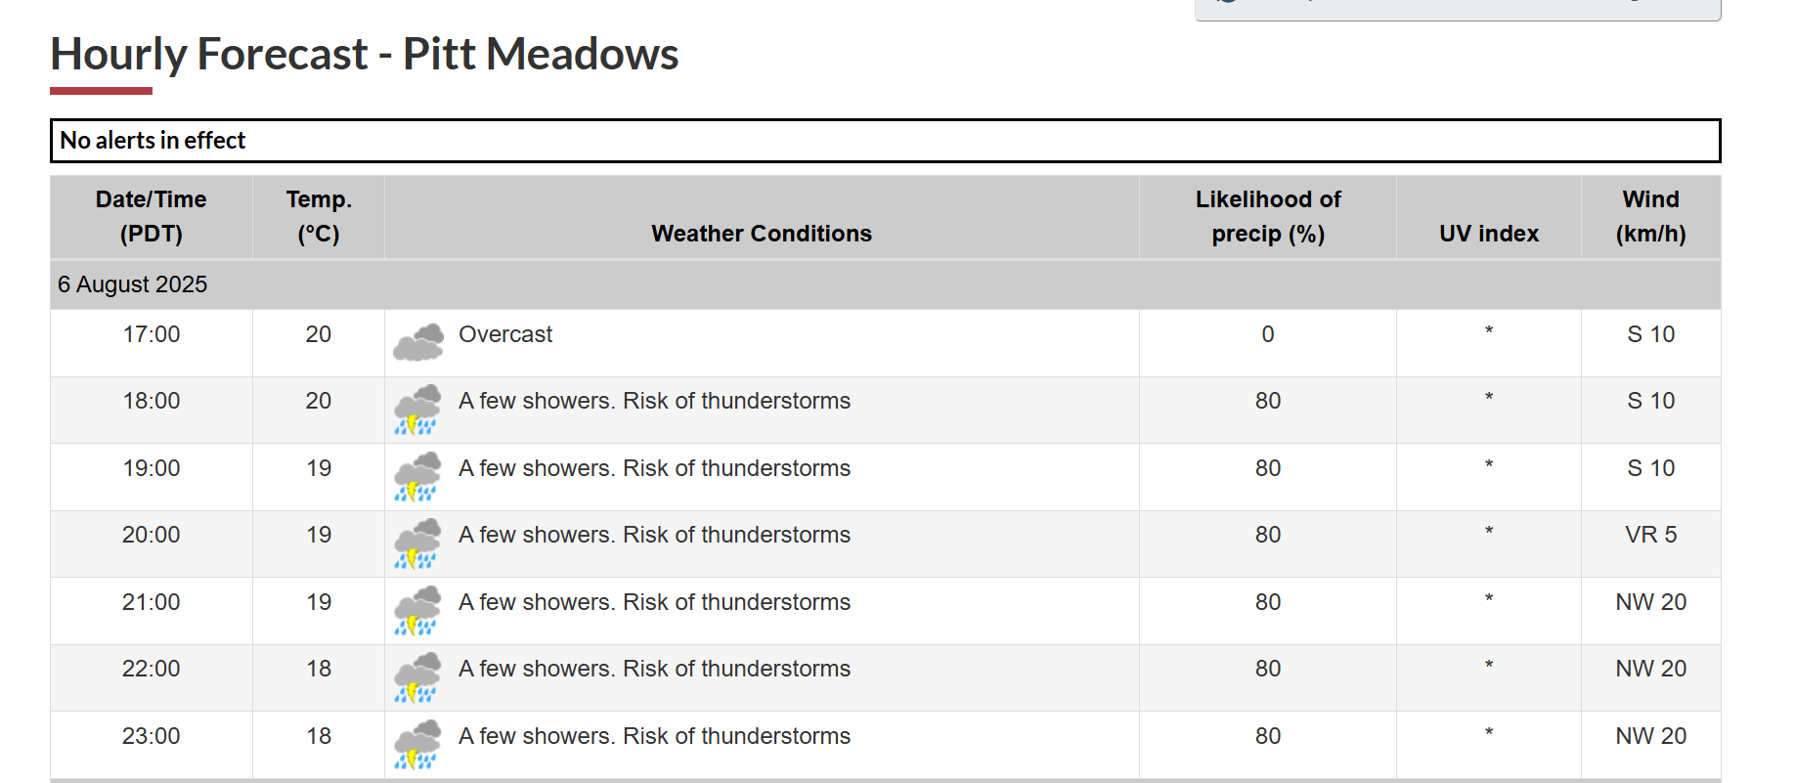Click the thunderstorm shower icon at 18:00
The width and height of the screenshot is (1796, 783).
pos(417,410)
